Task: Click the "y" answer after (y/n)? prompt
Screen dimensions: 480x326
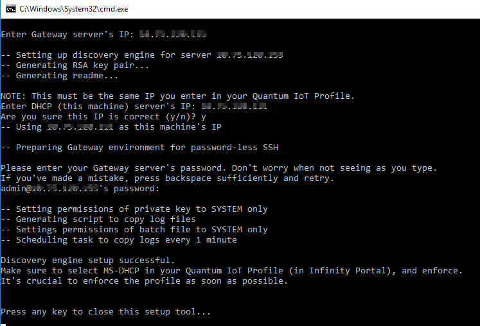Action: click(x=204, y=117)
